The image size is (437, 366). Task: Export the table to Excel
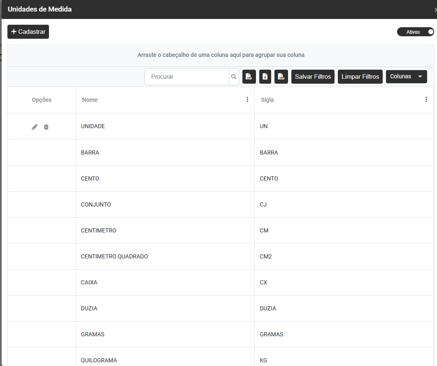pyautogui.click(x=265, y=77)
